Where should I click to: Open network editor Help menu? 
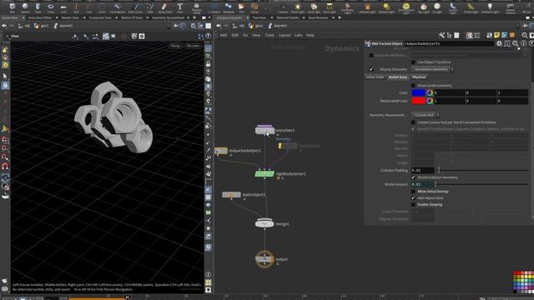coord(310,35)
